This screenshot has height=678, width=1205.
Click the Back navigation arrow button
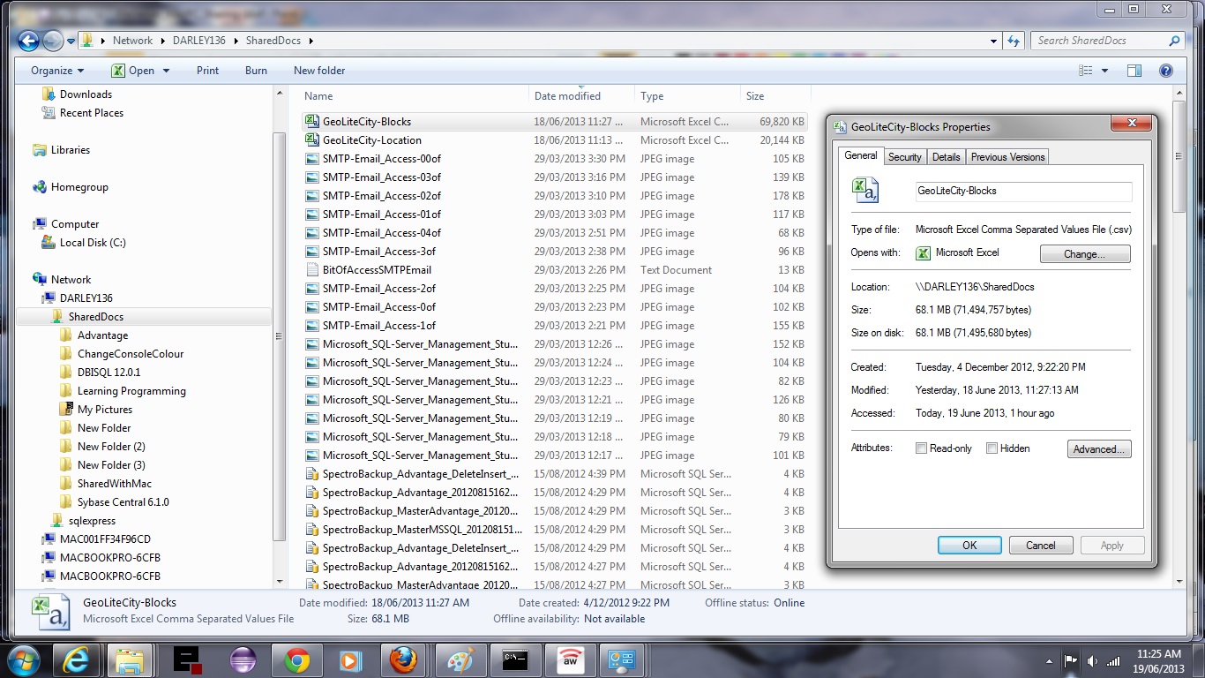coord(27,41)
